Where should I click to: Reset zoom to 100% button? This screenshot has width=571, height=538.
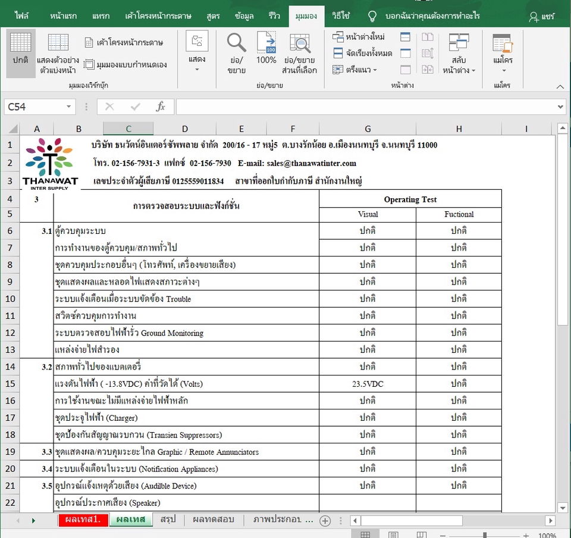pos(266,48)
